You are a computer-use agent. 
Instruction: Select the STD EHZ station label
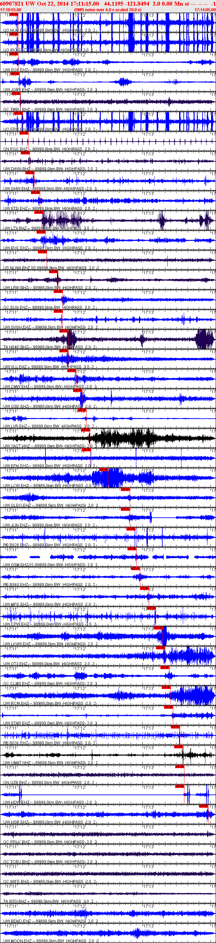[x=49, y=209]
